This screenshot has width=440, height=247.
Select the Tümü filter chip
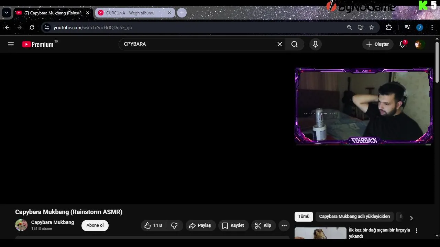click(304, 216)
